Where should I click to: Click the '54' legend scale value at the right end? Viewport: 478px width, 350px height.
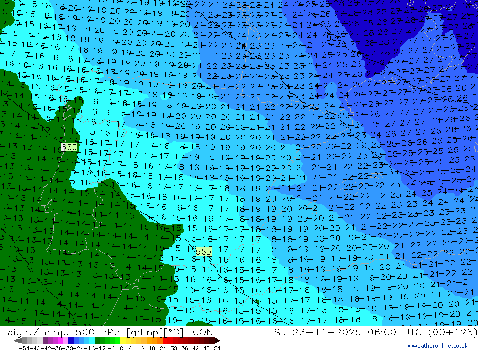(217, 348)
